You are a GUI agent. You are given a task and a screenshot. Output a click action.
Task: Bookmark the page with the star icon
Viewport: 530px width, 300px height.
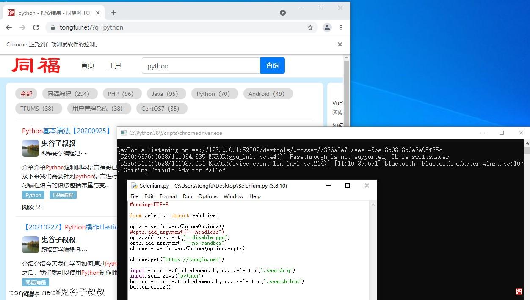pyautogui.click(x=310, y=27)
